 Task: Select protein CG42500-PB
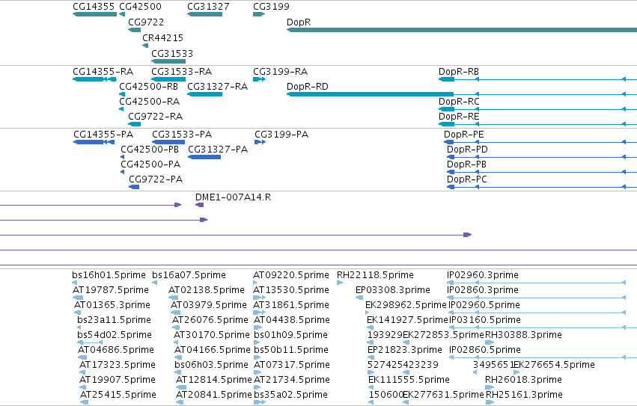pos(150,150)
